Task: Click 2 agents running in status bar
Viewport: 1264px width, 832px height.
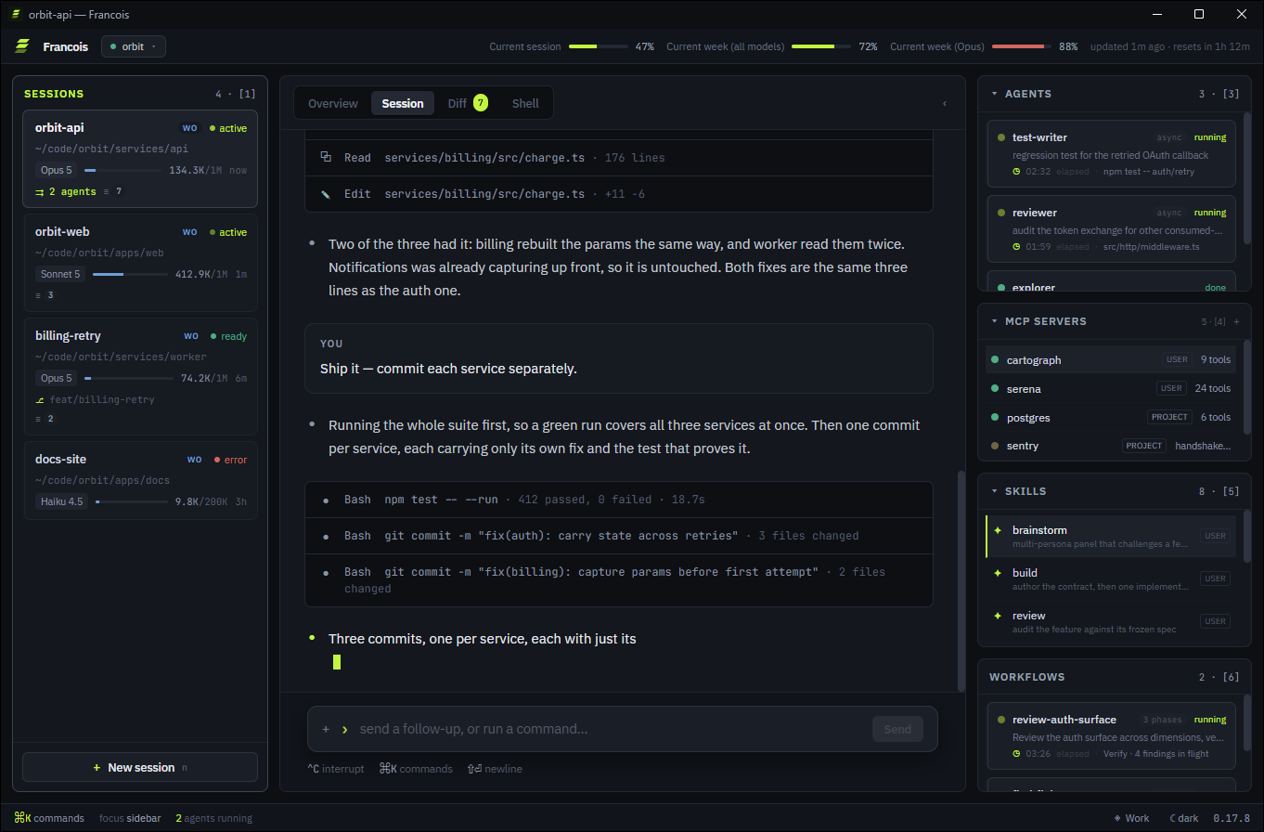Action: pos(213,818)
